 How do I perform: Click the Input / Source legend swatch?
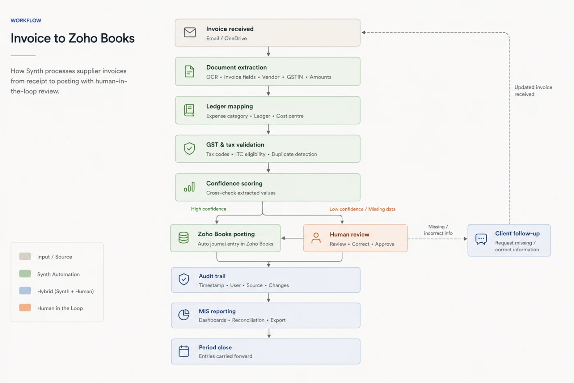tap(25, 256)
